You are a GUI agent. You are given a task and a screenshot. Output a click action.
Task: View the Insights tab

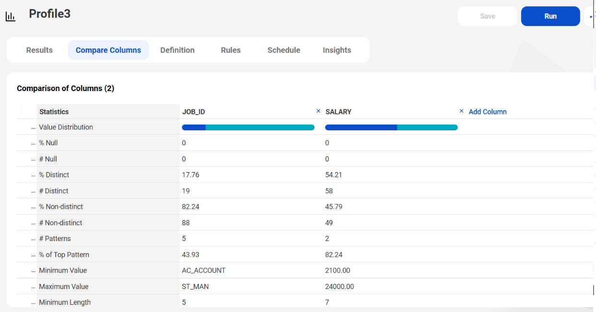coord(337,50)
